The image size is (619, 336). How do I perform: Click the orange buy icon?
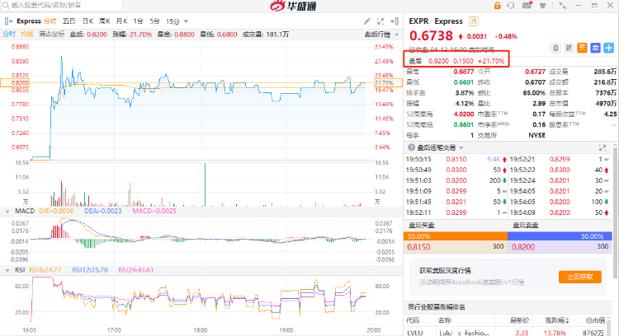click(583, 48)
